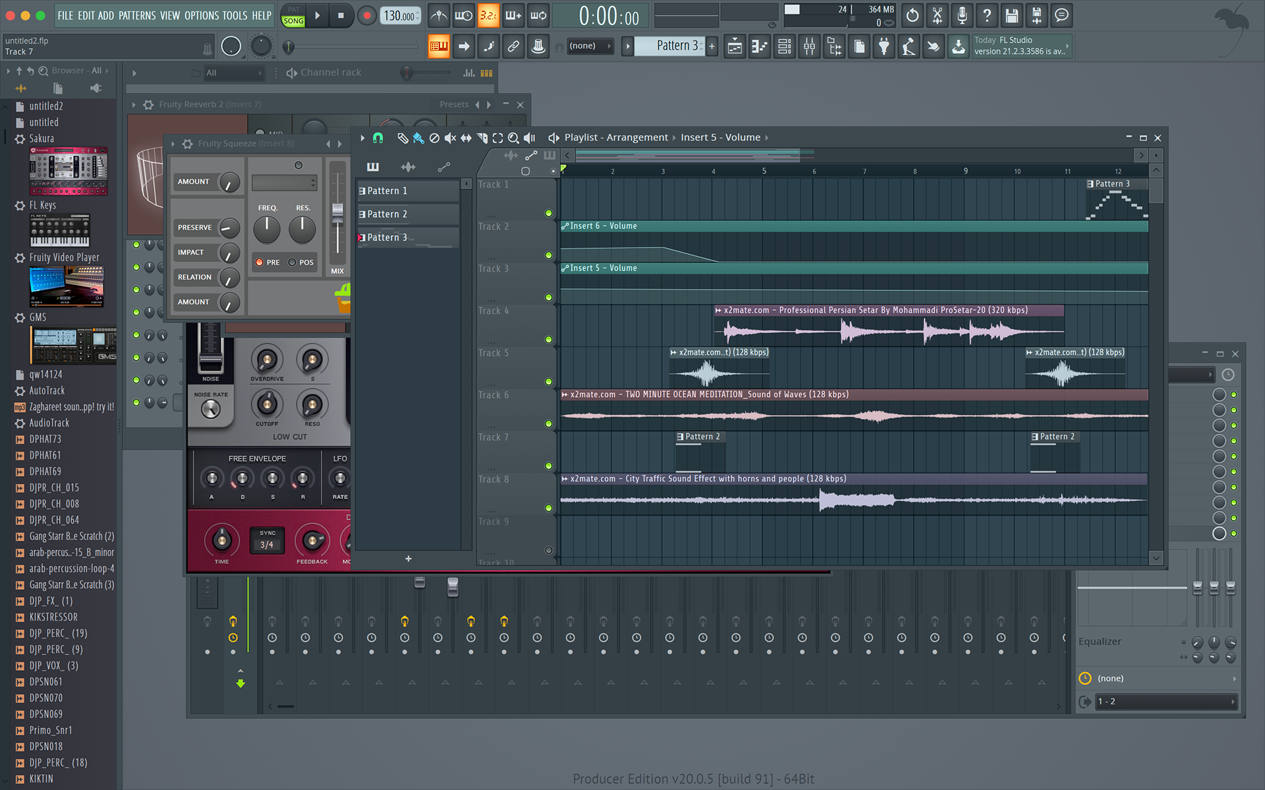Open the TOOLS menu
This screenshot has width=1265, height=790.
pyautogui.click(x=235, y=15)
